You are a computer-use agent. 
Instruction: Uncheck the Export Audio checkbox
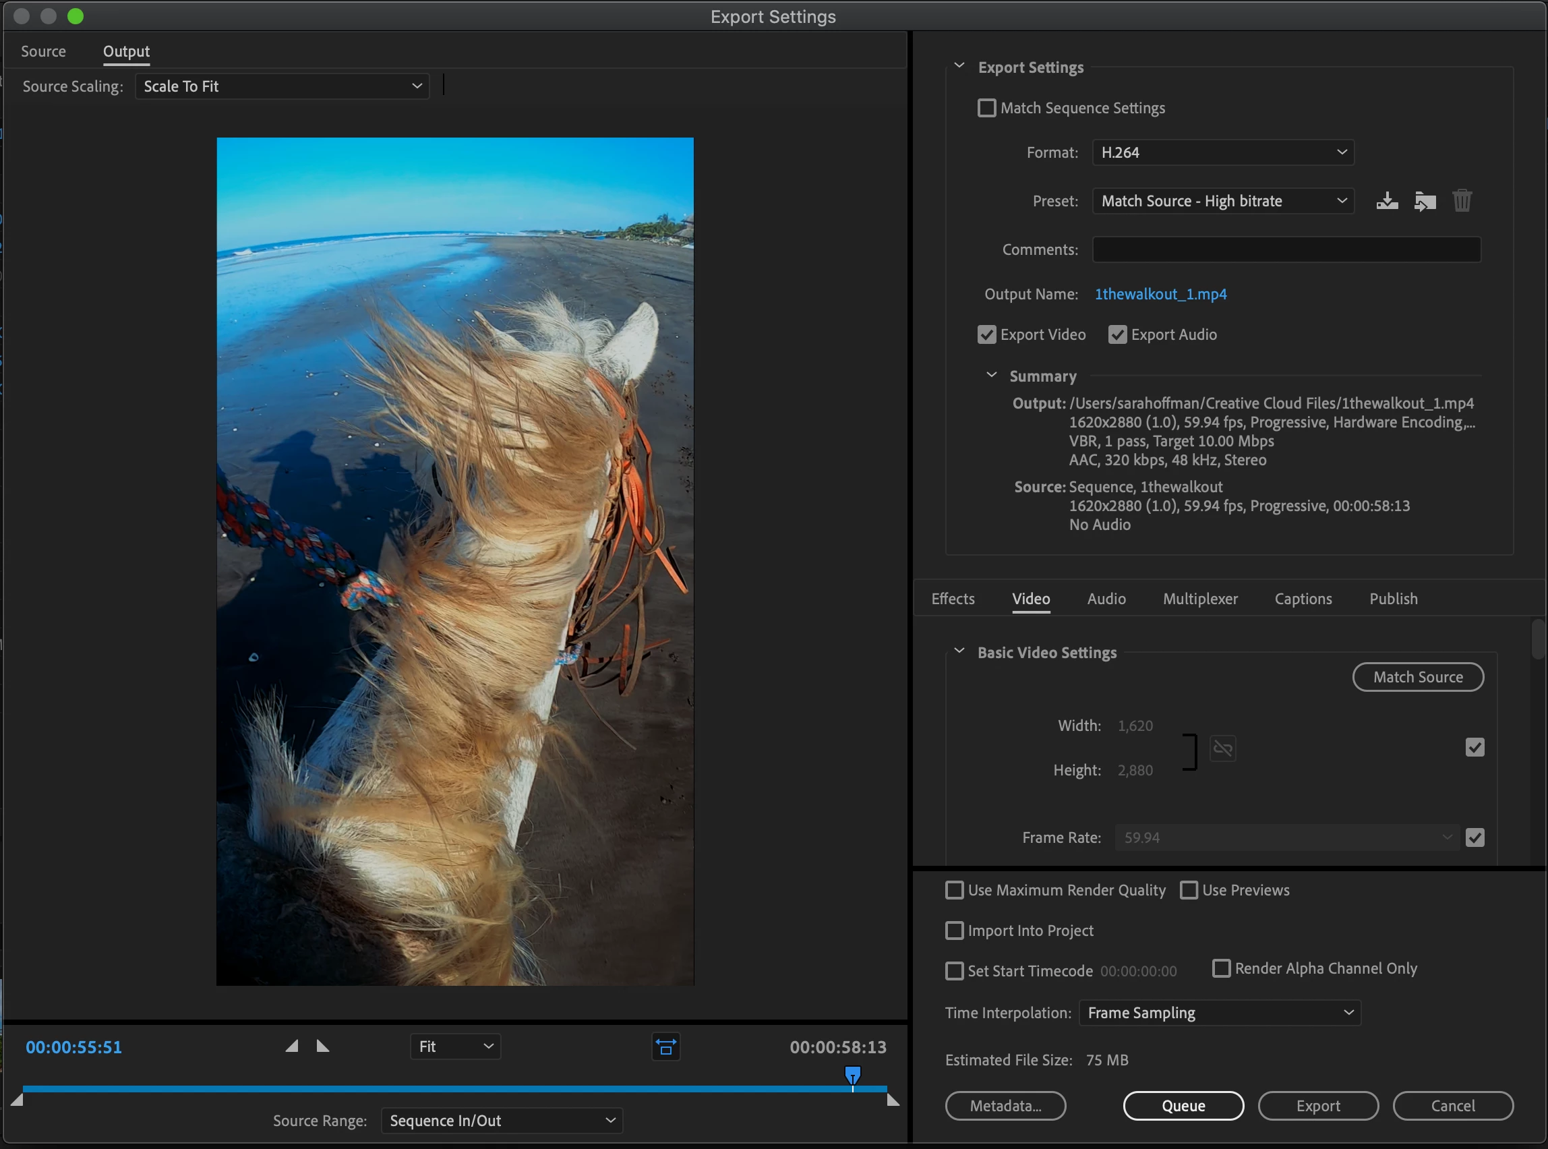pyautogui.click(x=1117, y=334)
